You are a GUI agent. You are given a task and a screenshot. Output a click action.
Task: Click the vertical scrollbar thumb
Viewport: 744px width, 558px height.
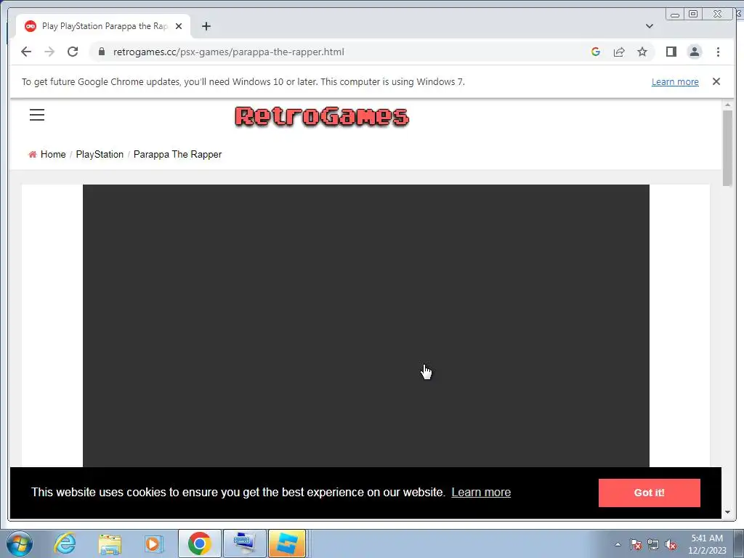coord(727,148)
